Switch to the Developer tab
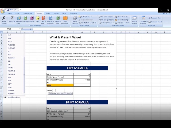The width and height of the screenshot is (171, 128). click(73, 13)
